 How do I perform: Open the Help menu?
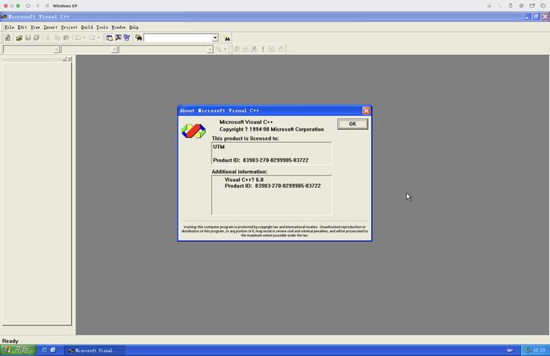(134, 27)
